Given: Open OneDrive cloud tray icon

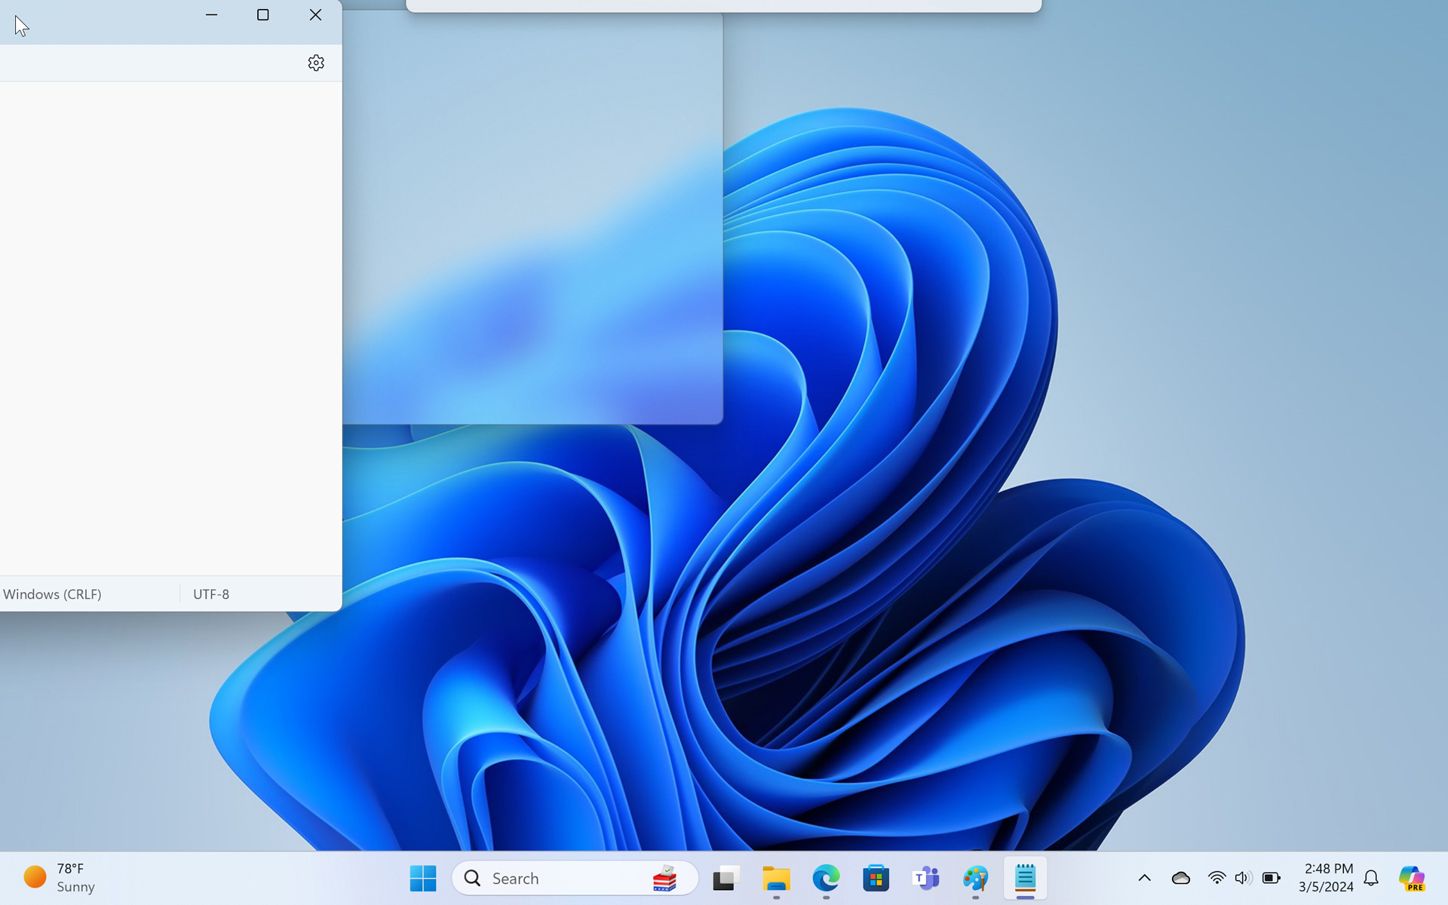Looking at the screenshot, I should click(1180, 878).
